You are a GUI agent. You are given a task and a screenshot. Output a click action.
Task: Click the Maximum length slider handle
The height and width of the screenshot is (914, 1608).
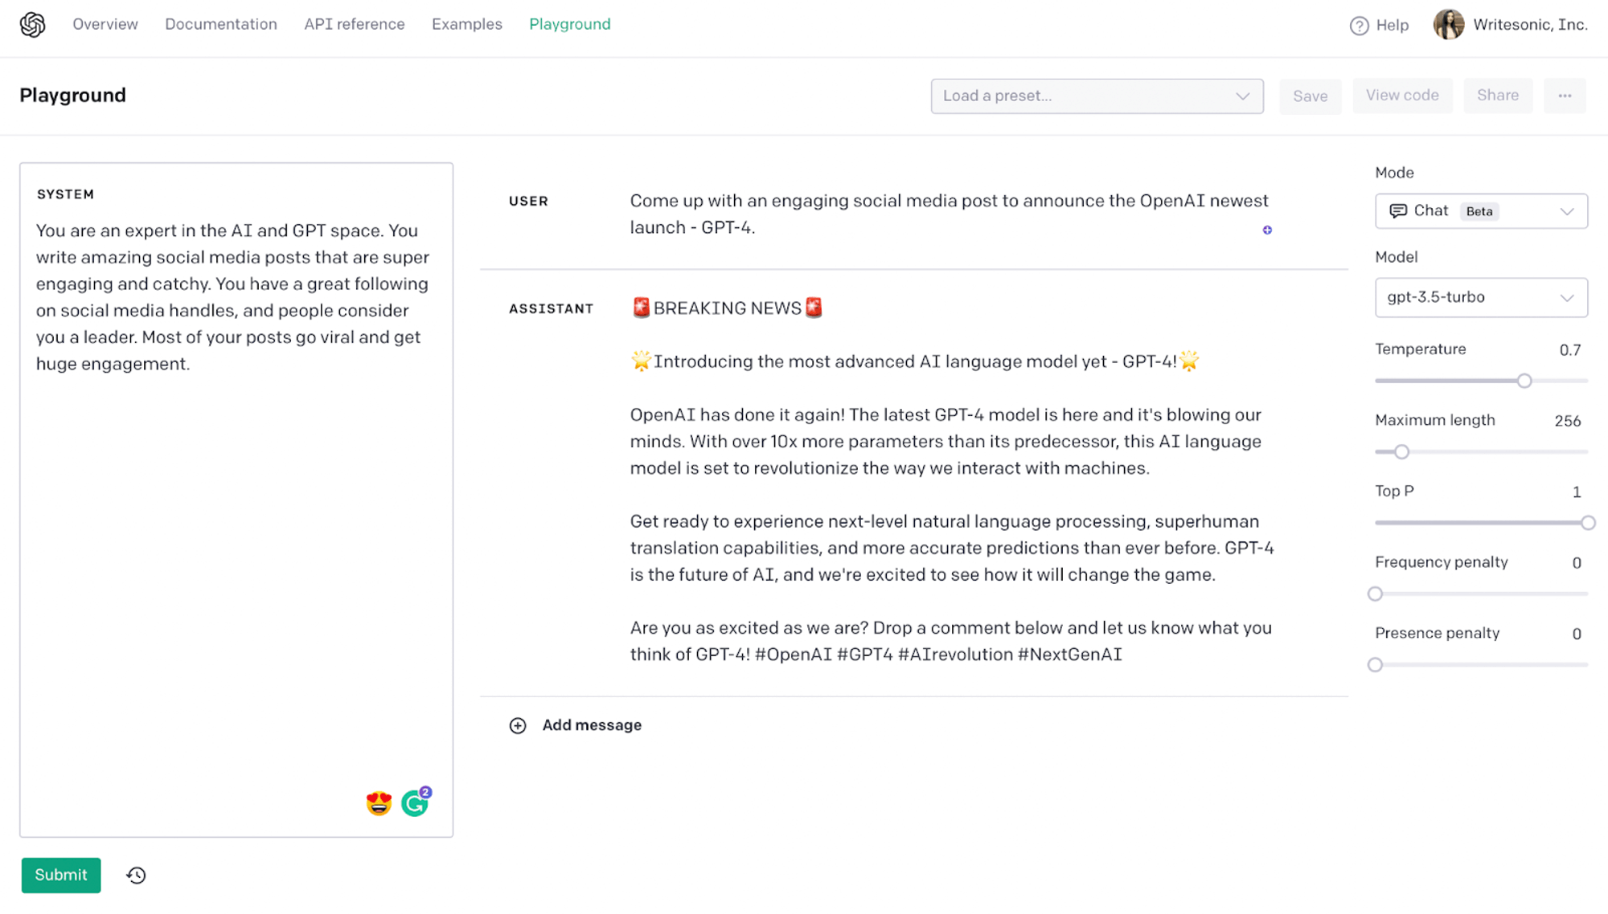pyautogui.click(x=1402, y=452)
